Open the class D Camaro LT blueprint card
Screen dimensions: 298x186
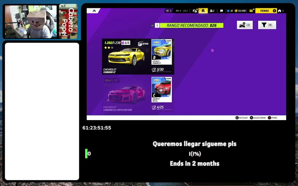[162, 52]
